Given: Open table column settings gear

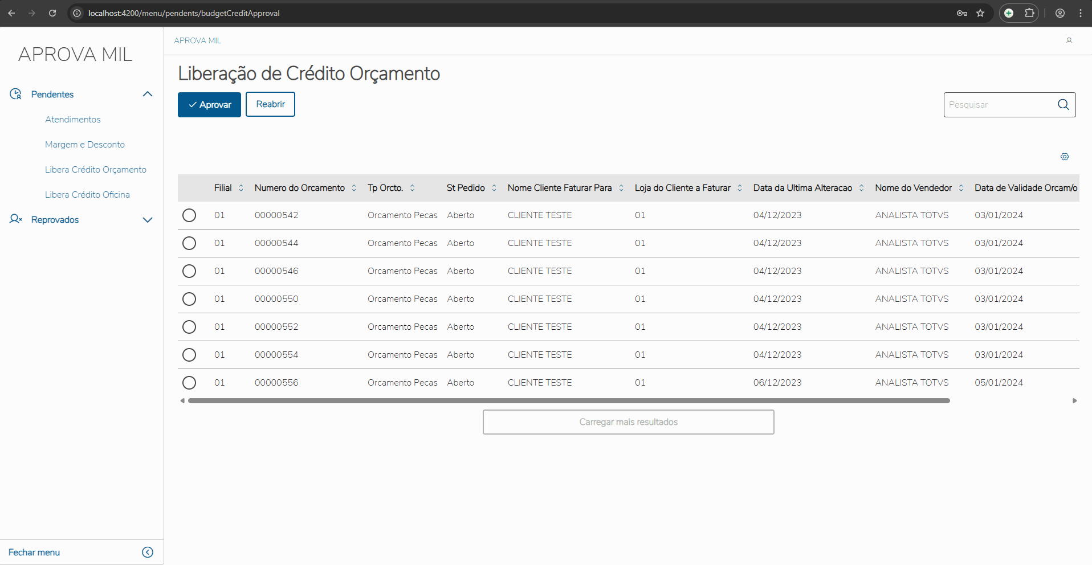Looking at the screenshot, I should click(1065, 157).
